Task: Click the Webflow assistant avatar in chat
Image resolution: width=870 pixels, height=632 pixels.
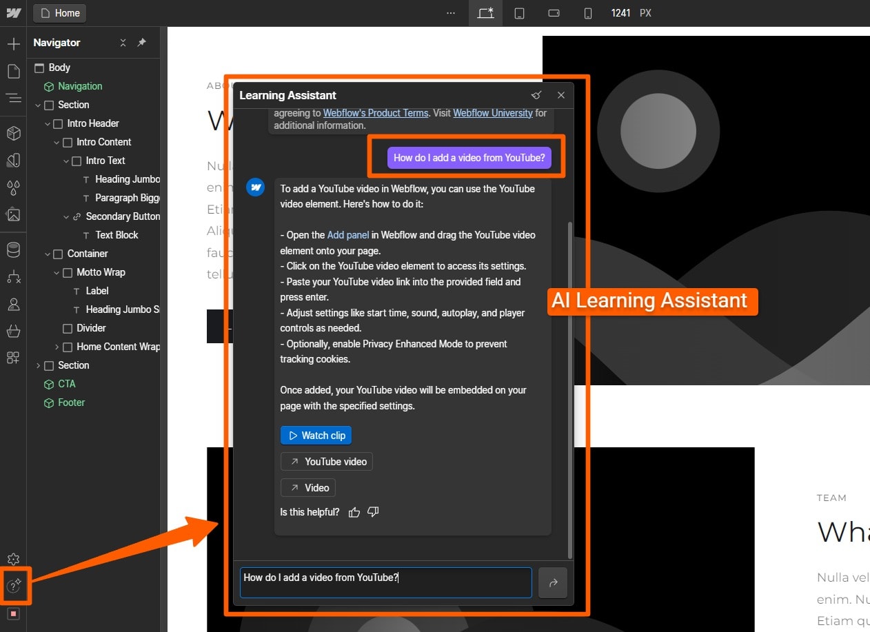Action: (x=256, y=187)
